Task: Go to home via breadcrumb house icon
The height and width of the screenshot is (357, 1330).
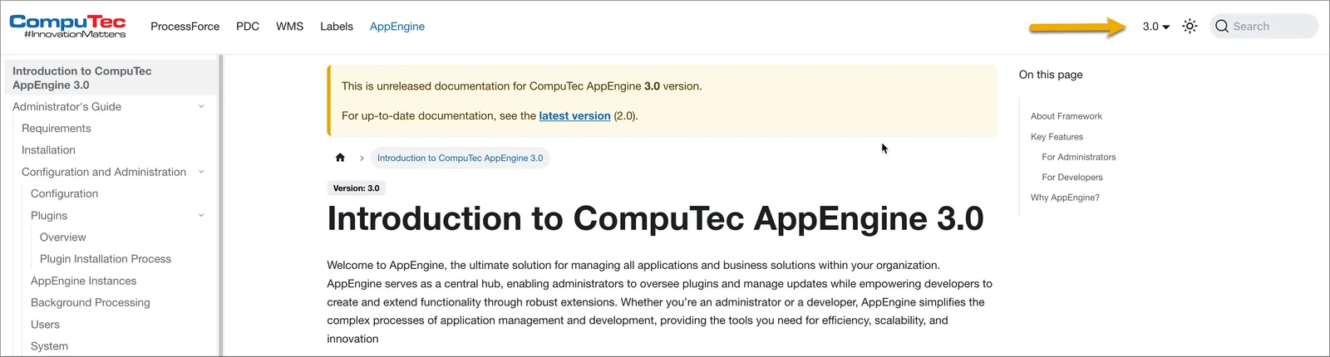Action: [x=340, y=158]
